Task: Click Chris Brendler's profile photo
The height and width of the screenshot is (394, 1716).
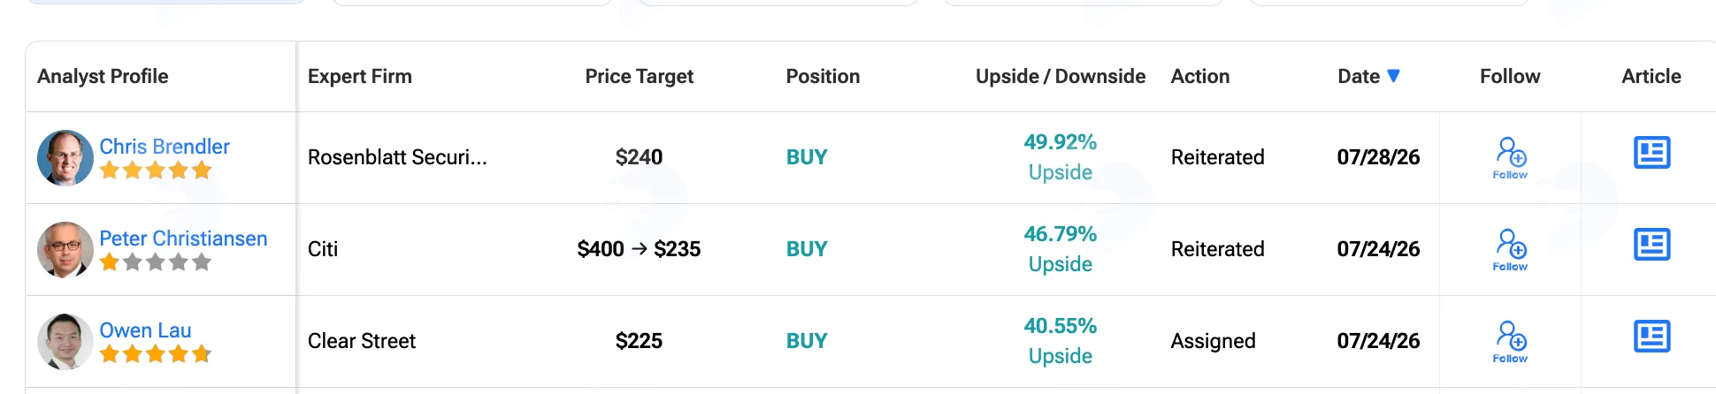Action: (65, 157)
